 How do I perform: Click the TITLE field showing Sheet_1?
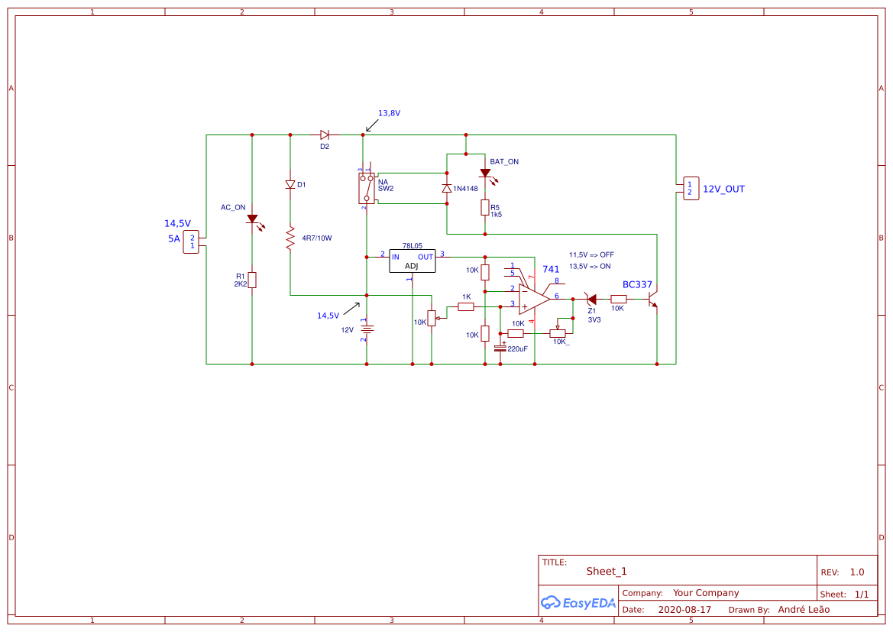pyautogui.click(x=604, y=571)
